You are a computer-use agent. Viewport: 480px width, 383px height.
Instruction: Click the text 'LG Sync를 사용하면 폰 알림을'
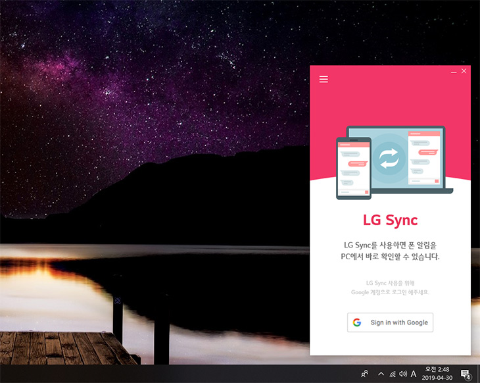(391, 245)
